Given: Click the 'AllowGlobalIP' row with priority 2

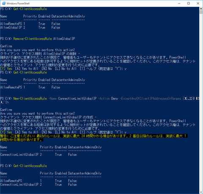Looking at the screenshot, I should click(30, 28).
